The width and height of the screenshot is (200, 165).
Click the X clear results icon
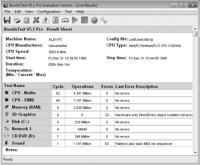[36, 20]
